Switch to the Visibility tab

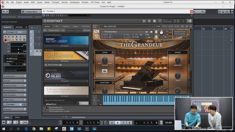point(19,27)
